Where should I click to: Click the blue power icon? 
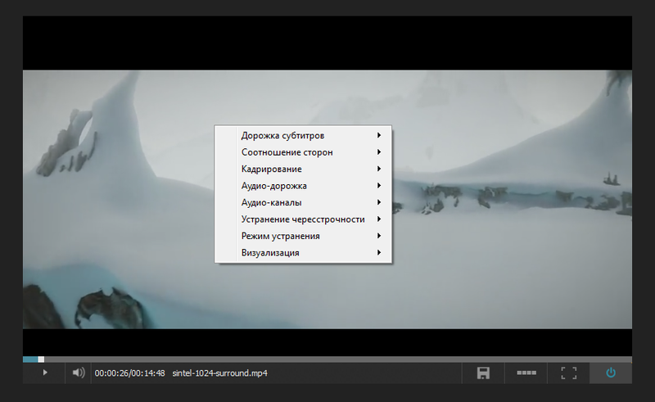[611, 373]
